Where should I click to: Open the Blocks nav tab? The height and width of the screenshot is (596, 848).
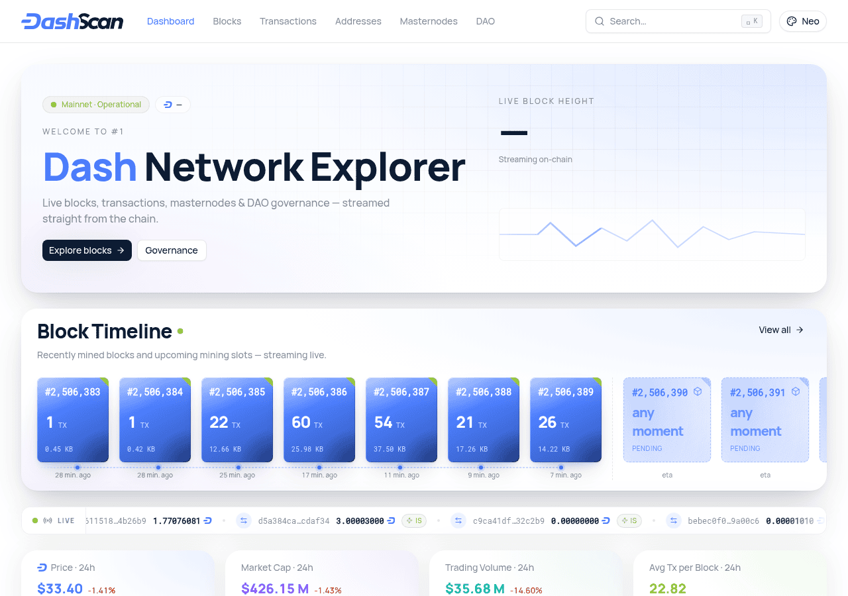pos(227,21)
